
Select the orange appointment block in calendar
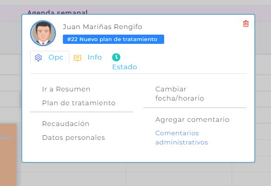[8, 155]
